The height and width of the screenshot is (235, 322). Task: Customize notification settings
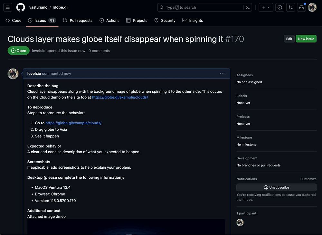click(308, 179)
